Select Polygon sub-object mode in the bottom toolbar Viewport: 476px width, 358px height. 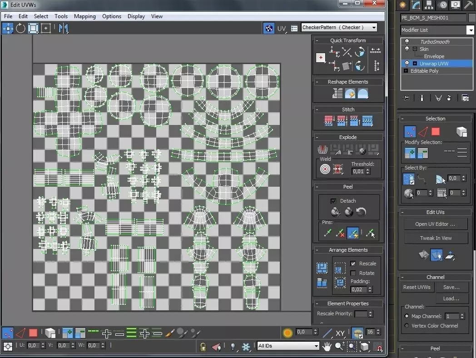point(33,333)
